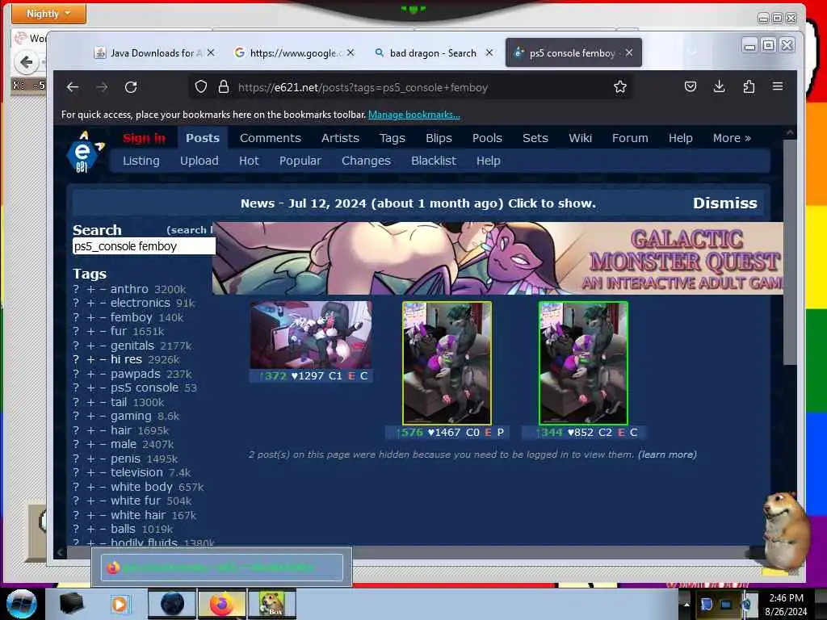Open the Artists navigation item
The width and height of the screenshot is (827, 620).
point(340,138)
